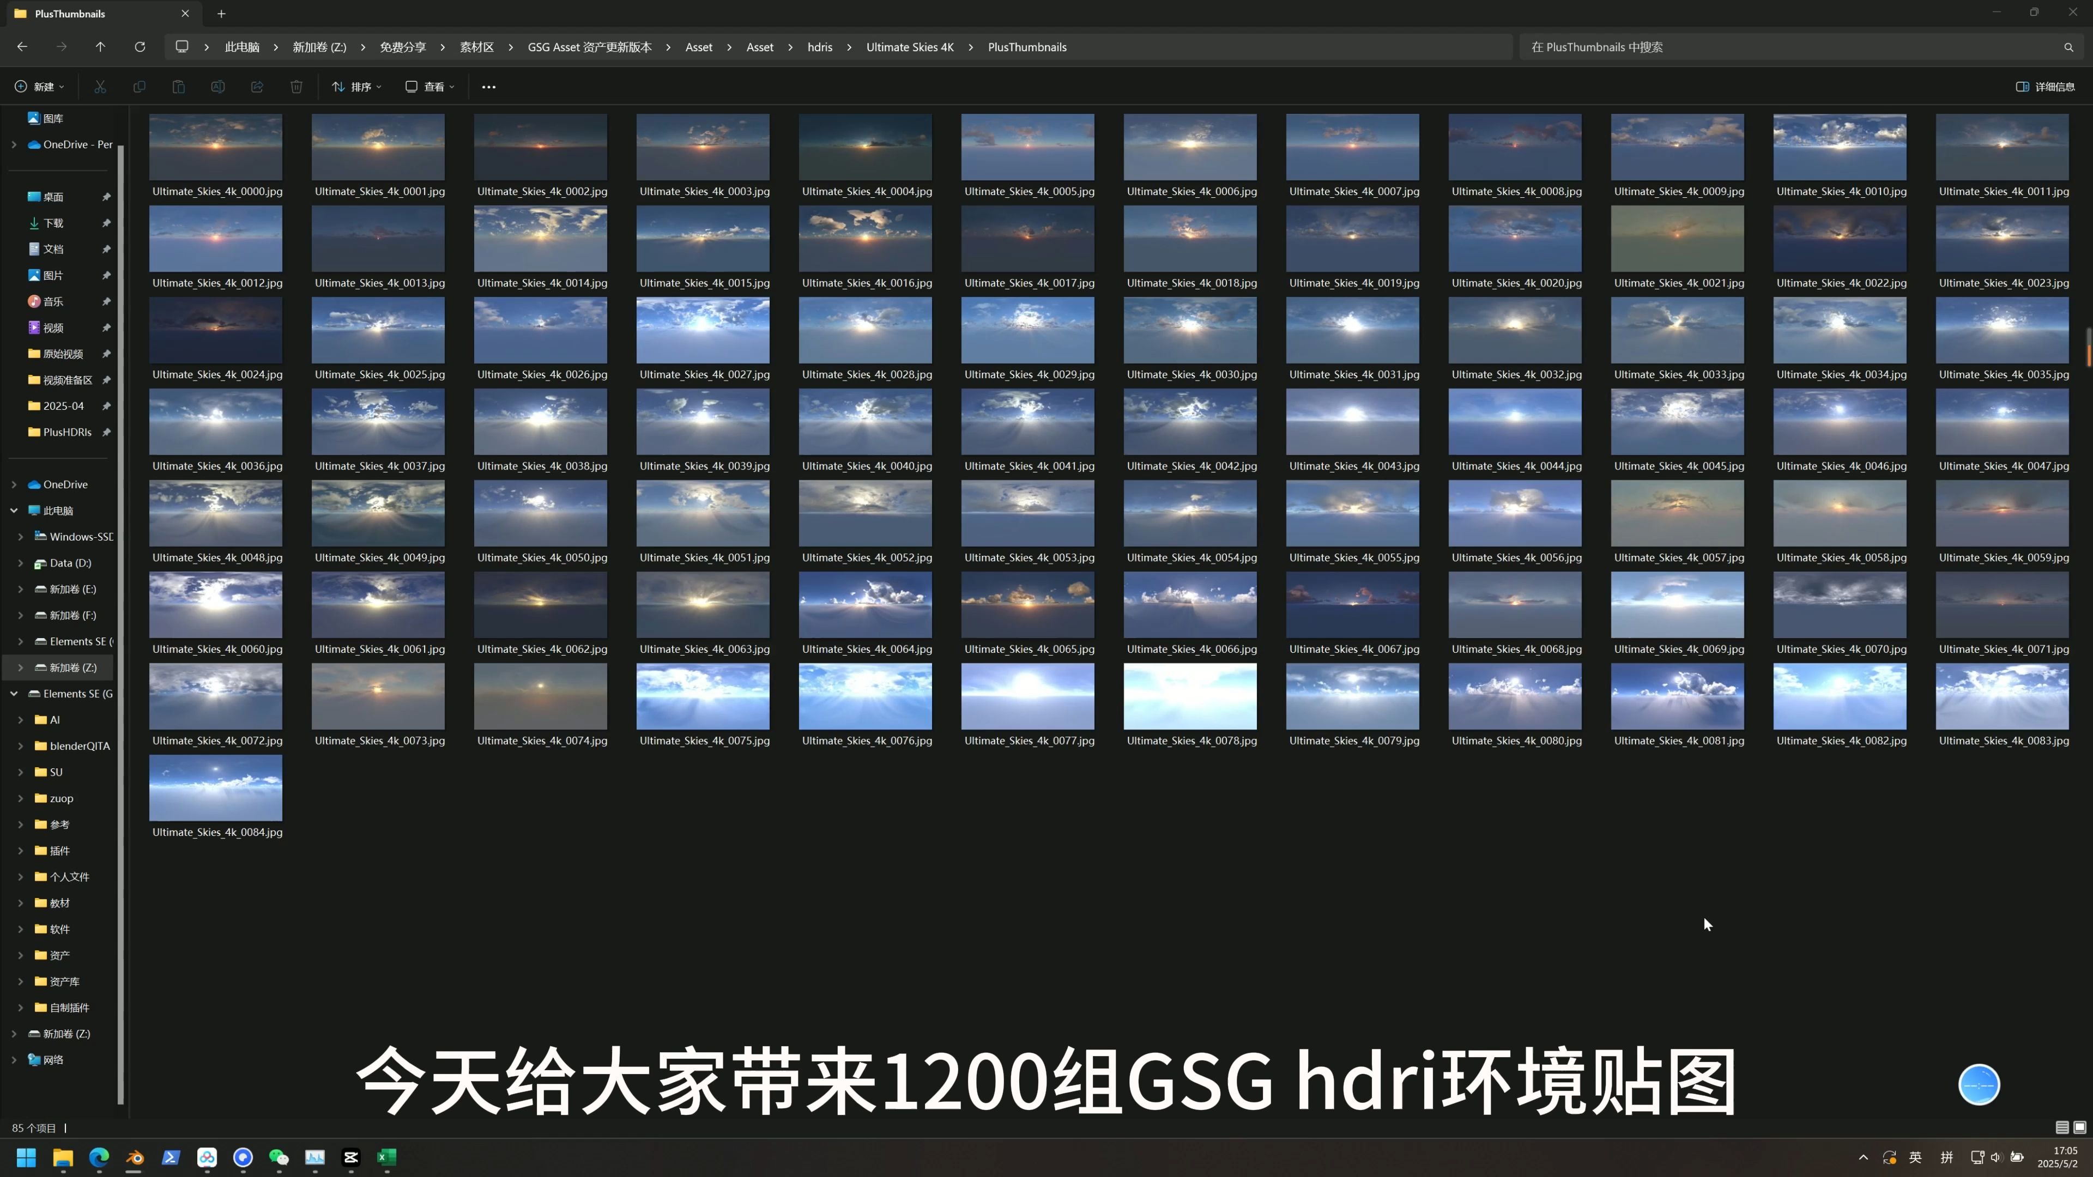Screen dimensions: 2093x1177
Task: Expand the 网络 network node
Action: pos(14,1060)
